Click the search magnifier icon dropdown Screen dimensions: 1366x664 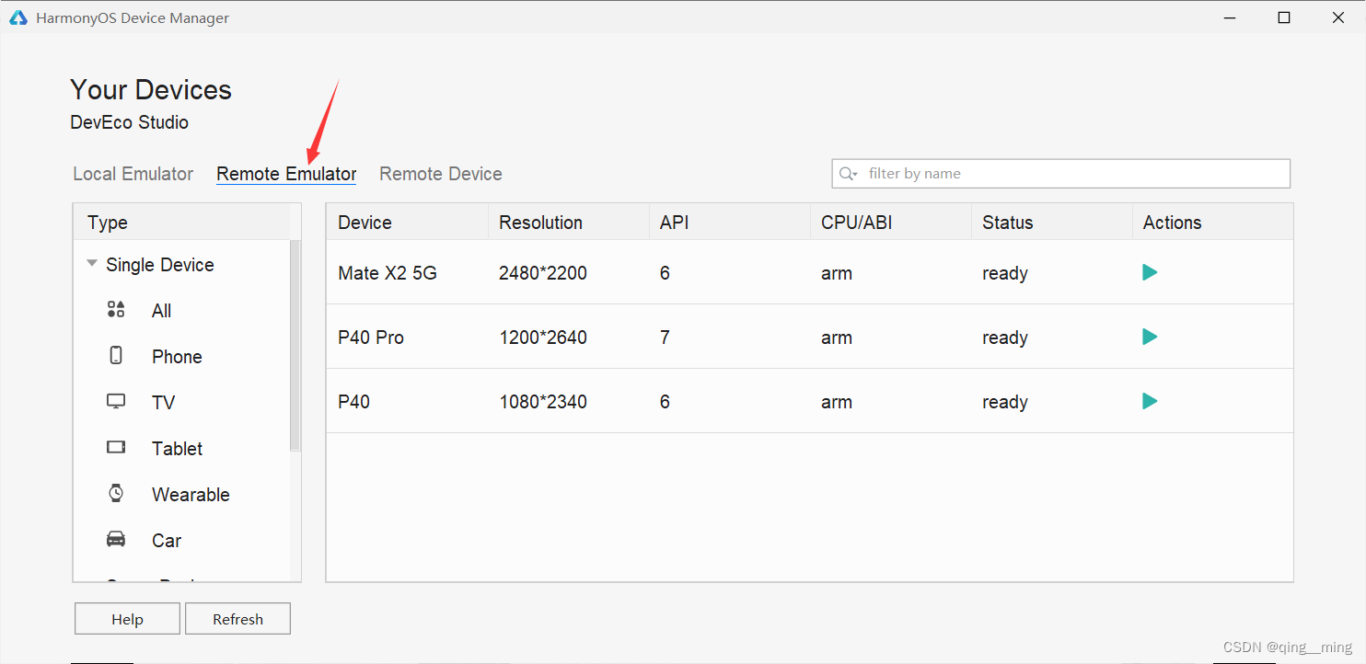[849, 174]
